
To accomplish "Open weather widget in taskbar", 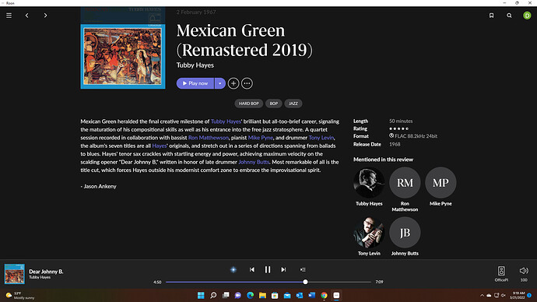I will (20, 296).
